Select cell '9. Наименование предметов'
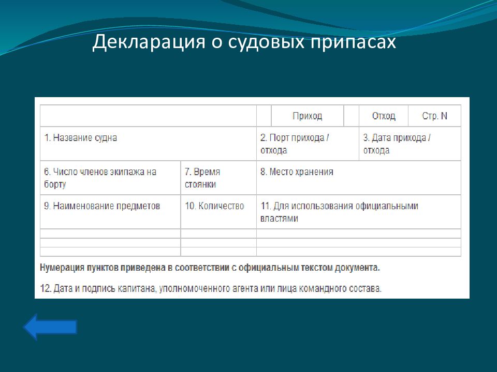The height and width of the screenshot is (372, 497). click(x=110, y=212)
